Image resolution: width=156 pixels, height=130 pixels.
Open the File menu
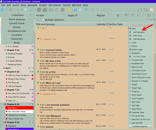[x=3, y=5]
